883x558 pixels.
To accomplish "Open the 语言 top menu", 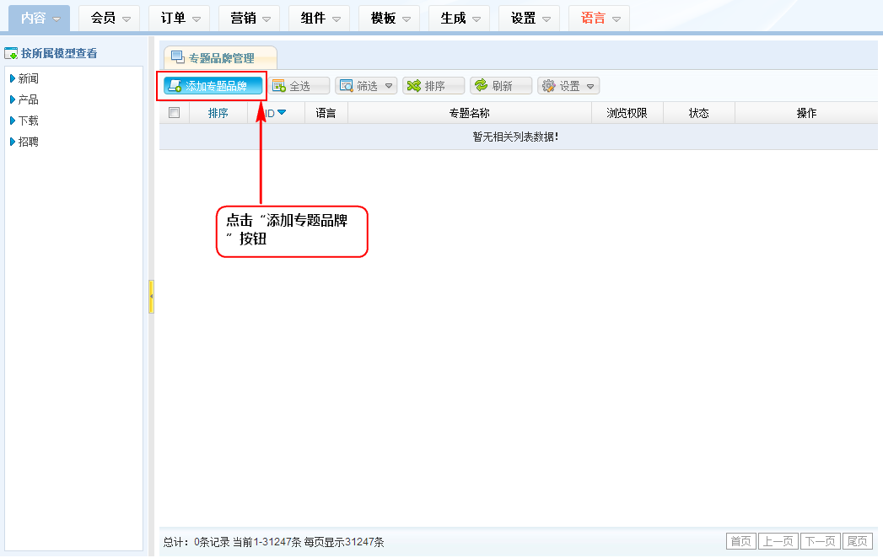I will point(599,18).
